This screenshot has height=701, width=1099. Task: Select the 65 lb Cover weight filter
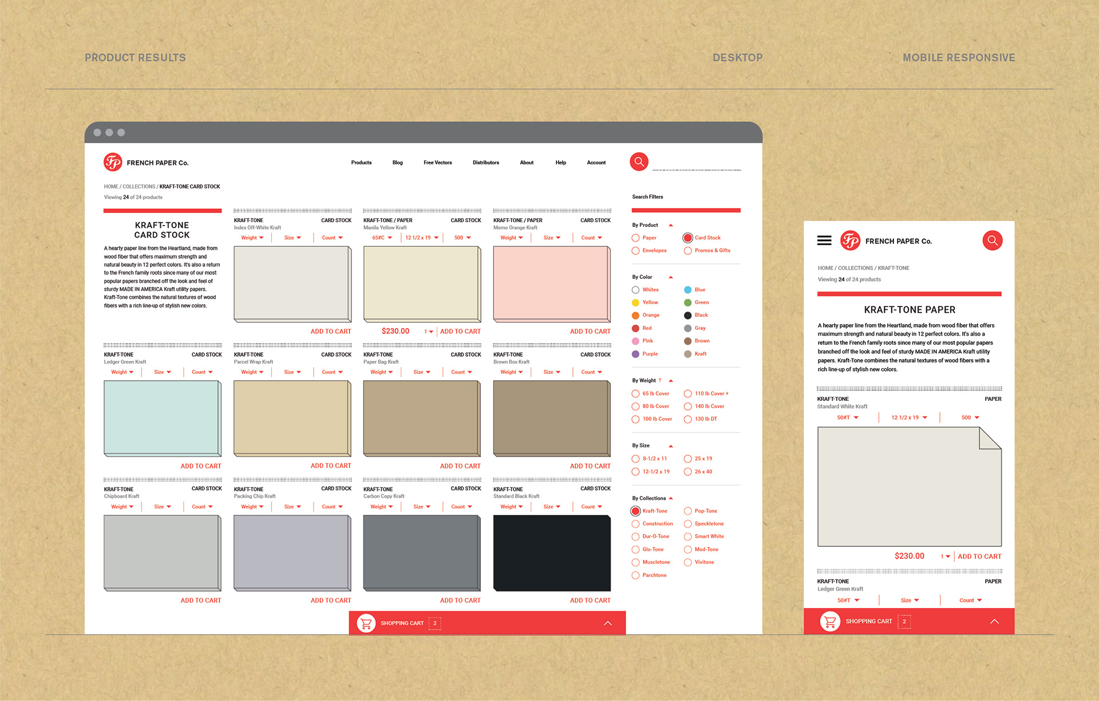tap(635, 394)
